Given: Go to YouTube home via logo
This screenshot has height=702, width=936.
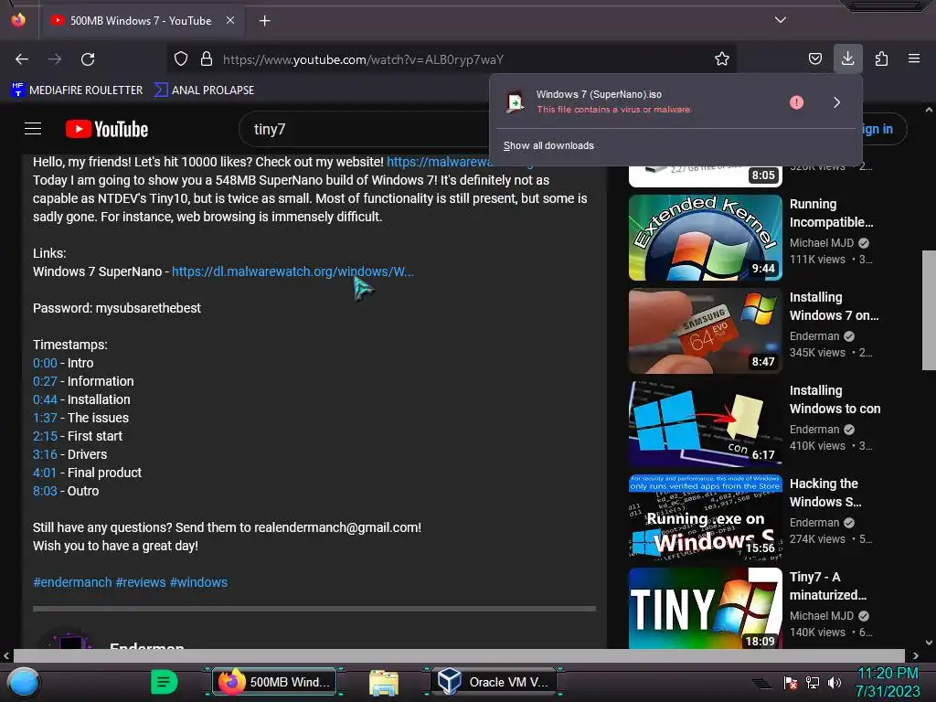Looking at the screenshot, I should pyautogui.click(x=107, y=129).
